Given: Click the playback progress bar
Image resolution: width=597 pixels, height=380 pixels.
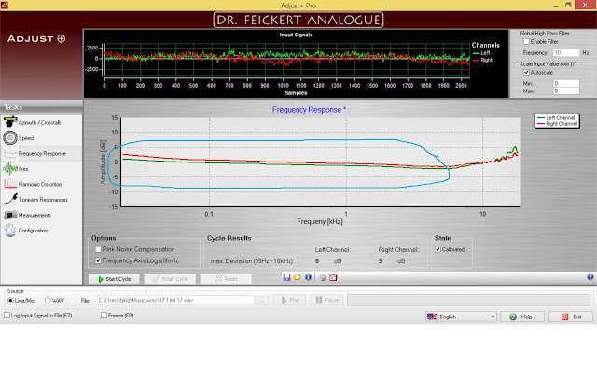Looking at the screenshot, I should (x=468, y=300).
